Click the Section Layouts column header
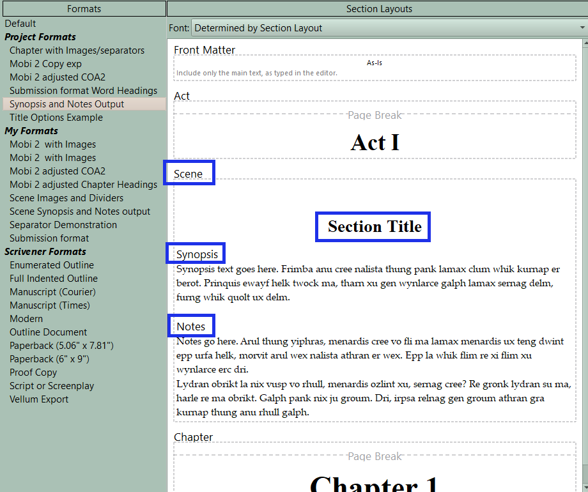 pyautogui.click(x=378, y=9)
